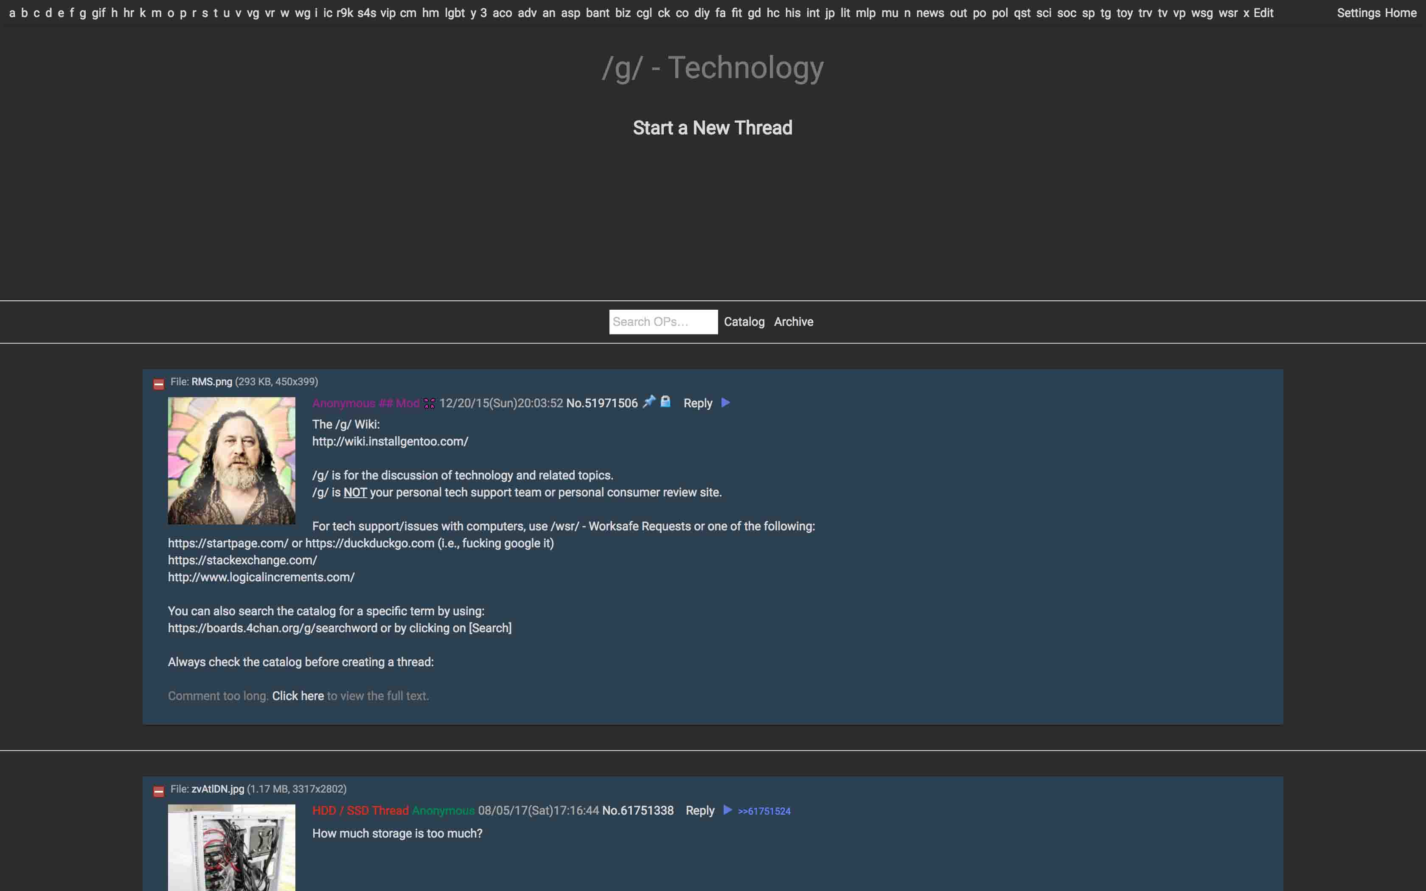Click post number No.51971506
1426x891 pixels.
[602, 403]
